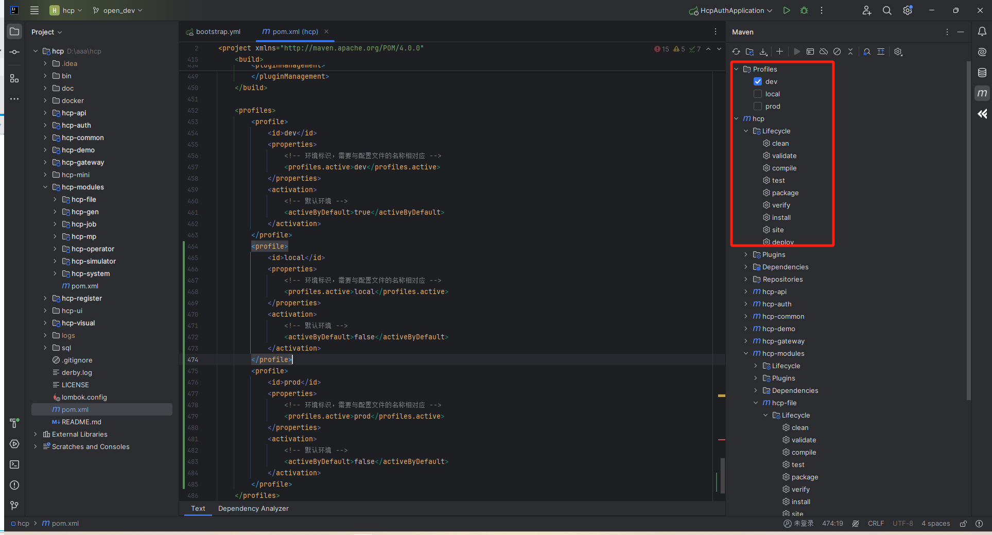Generate sources and update folders icon
The image size is (992, 535).
tap(750, 51)
